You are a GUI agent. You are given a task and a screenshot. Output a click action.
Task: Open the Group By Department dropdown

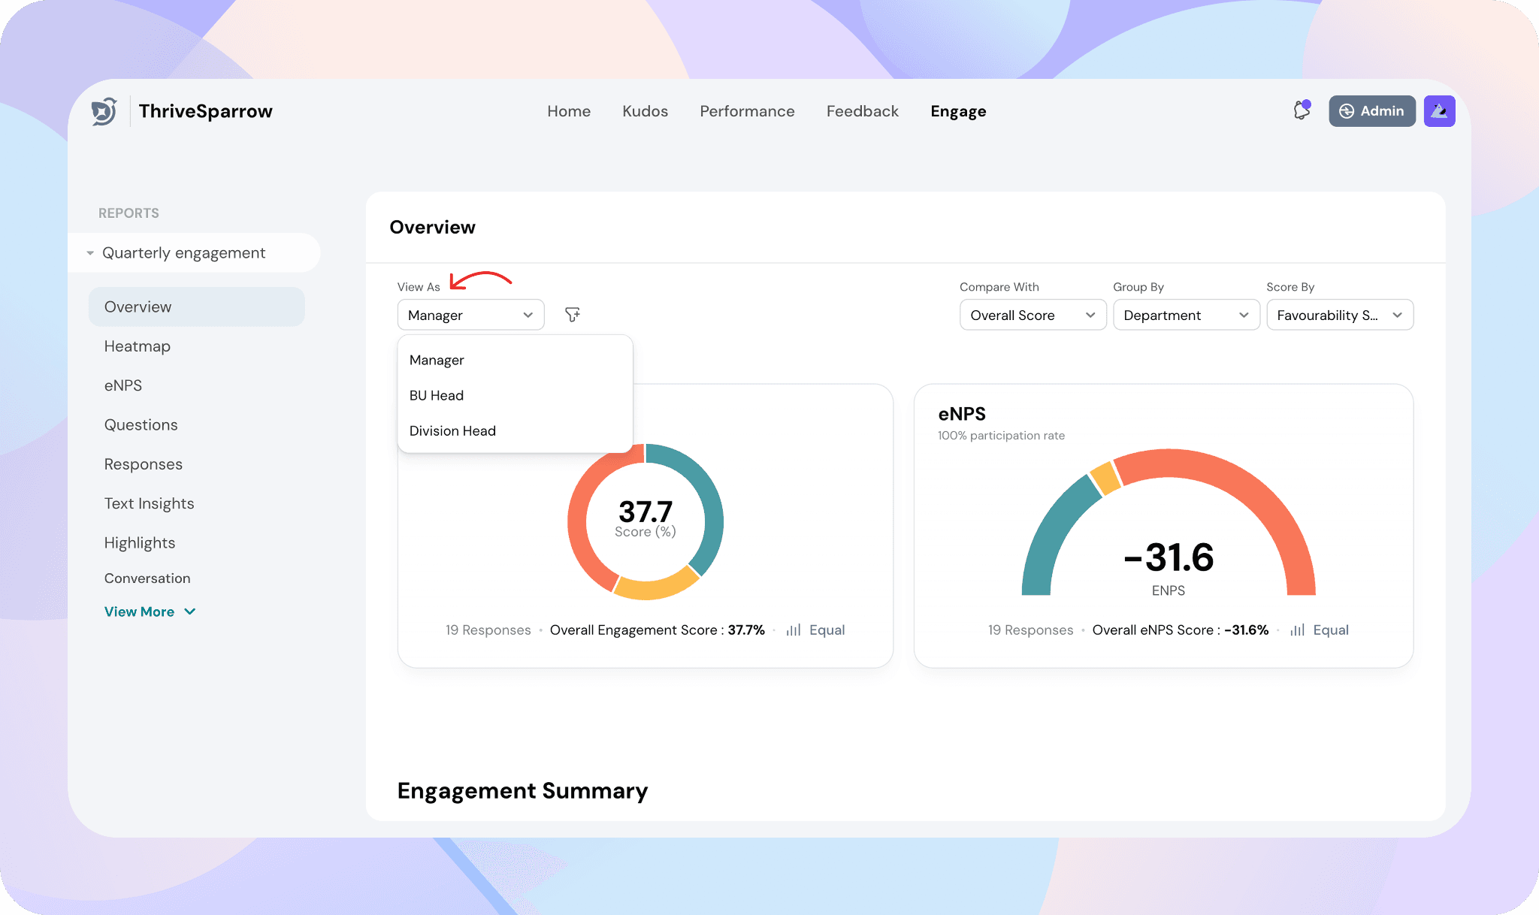[x=1186, y=315]
